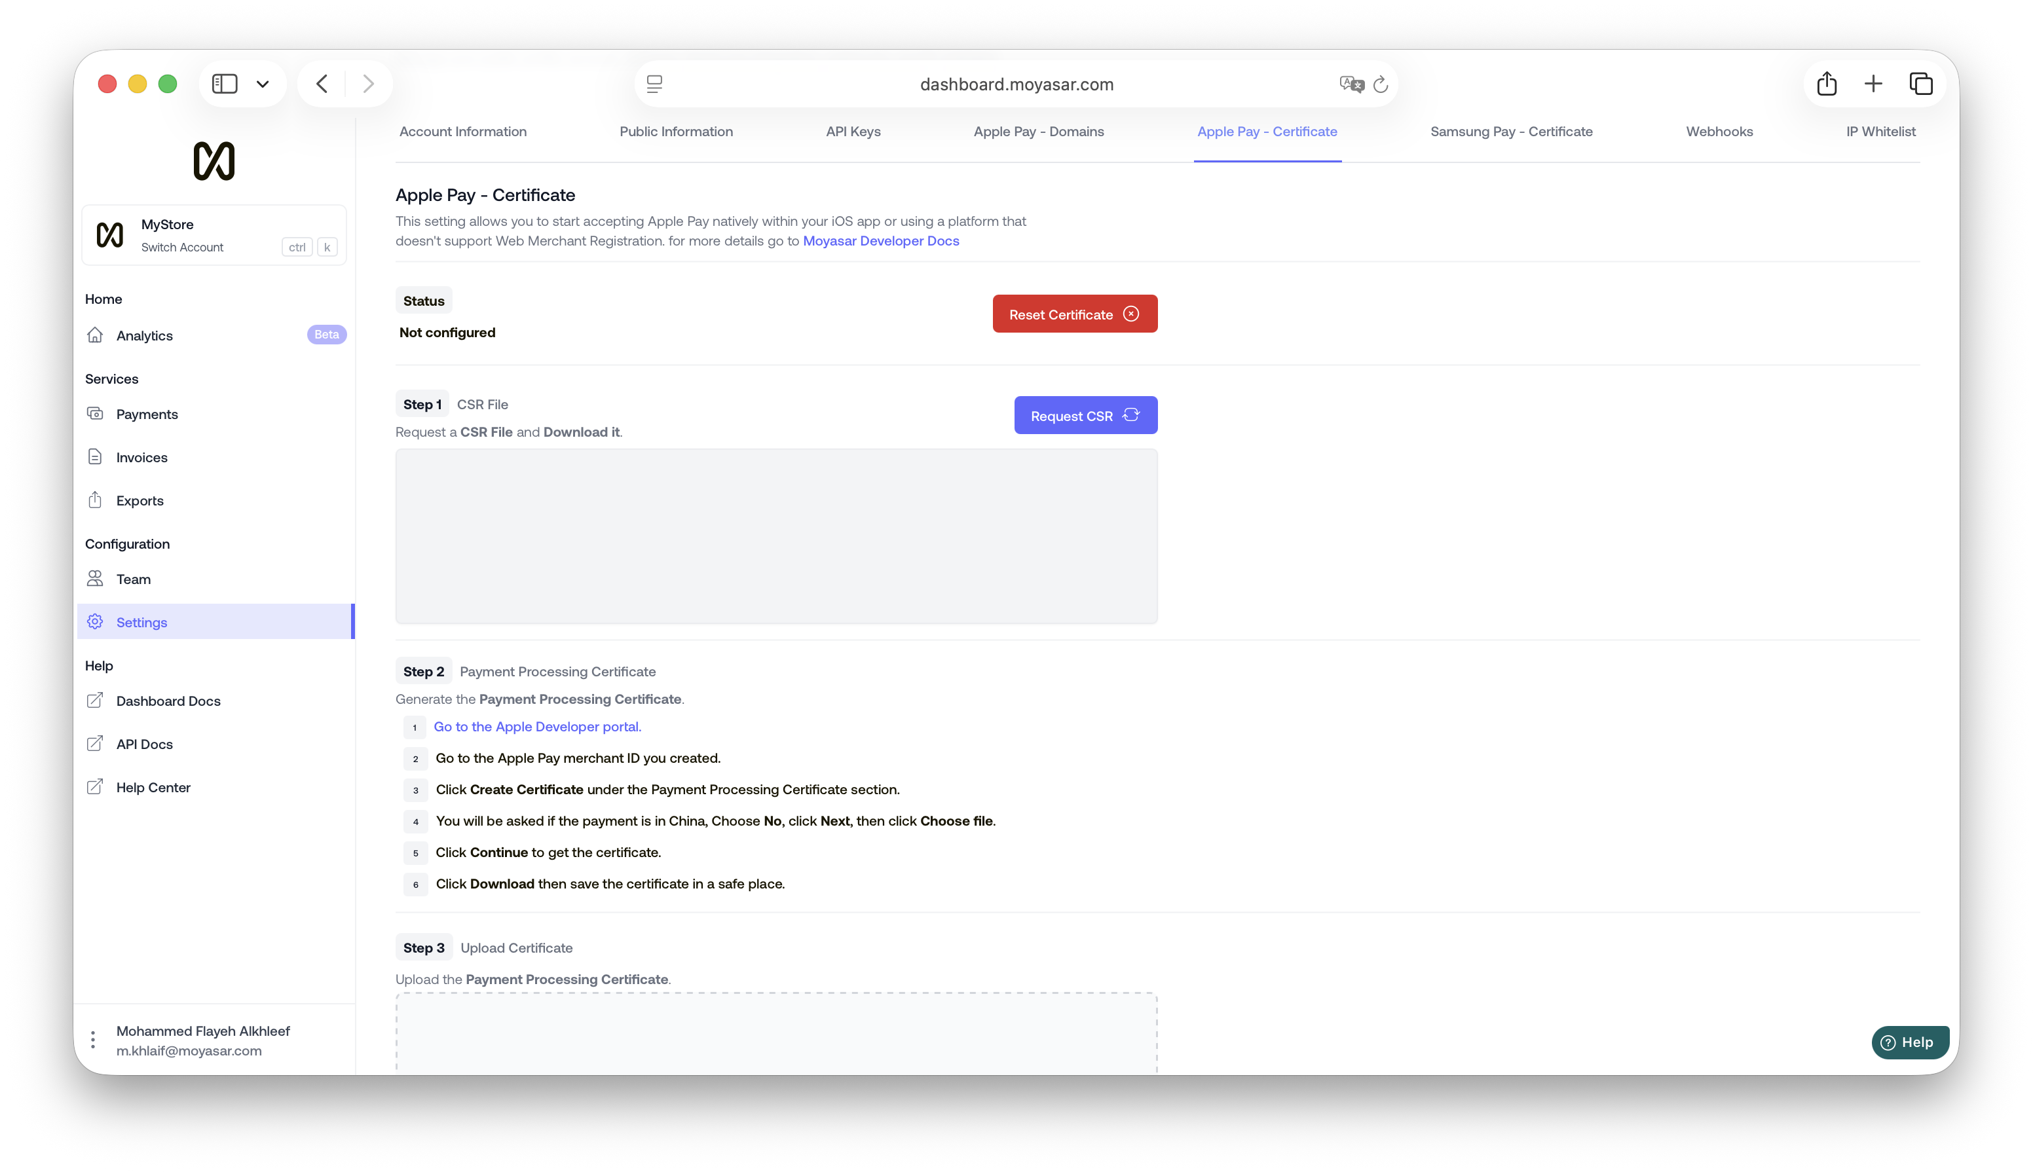Switch to Apple Pay - Domains tab
Viewport: 2033px width, 1172px height.
[1039, 131]
